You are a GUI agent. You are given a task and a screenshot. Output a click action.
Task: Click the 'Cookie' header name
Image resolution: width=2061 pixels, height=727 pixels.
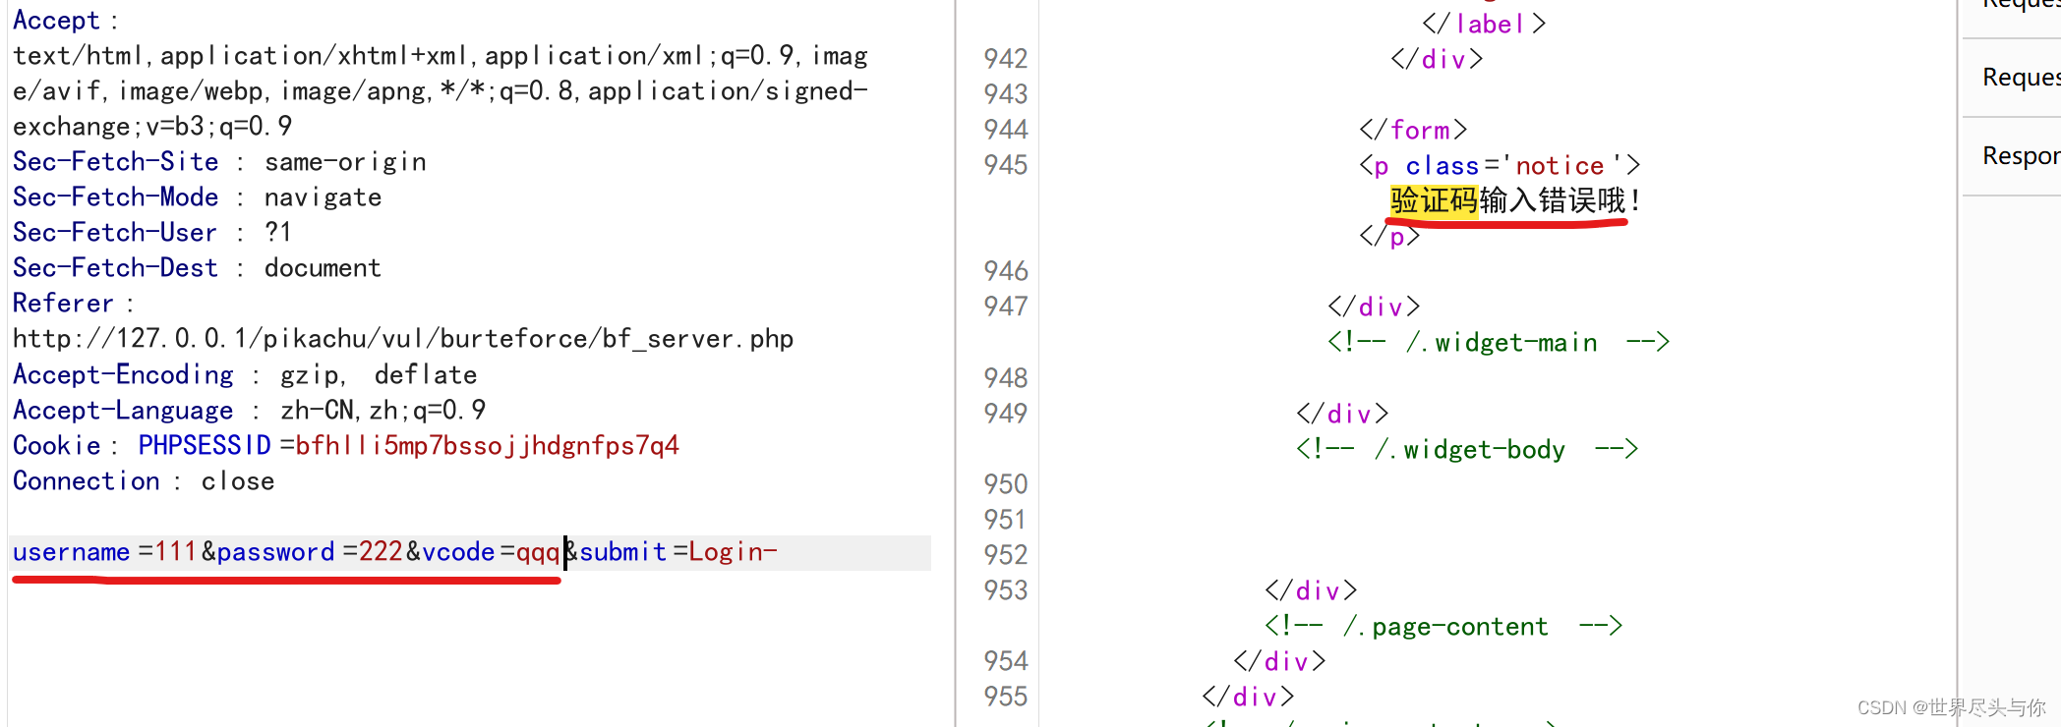(x=57, y=446)
